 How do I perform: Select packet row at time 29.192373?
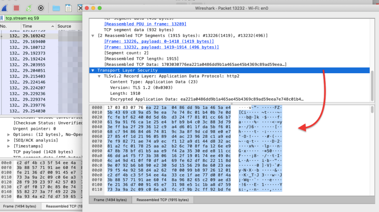41,53
